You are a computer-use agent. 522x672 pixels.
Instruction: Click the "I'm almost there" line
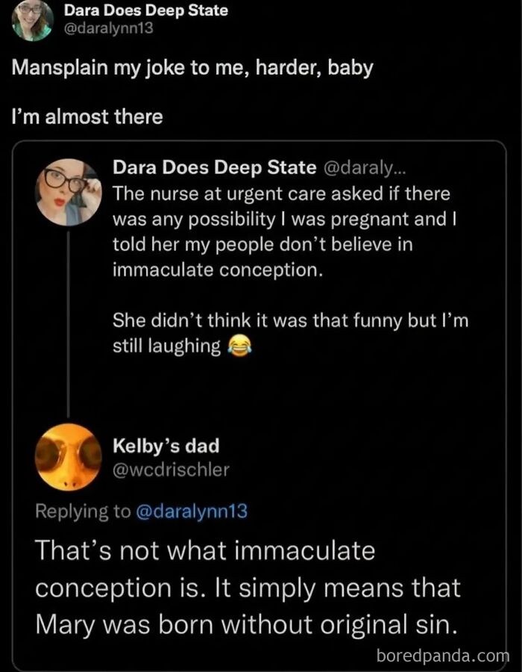click(87, 116)
